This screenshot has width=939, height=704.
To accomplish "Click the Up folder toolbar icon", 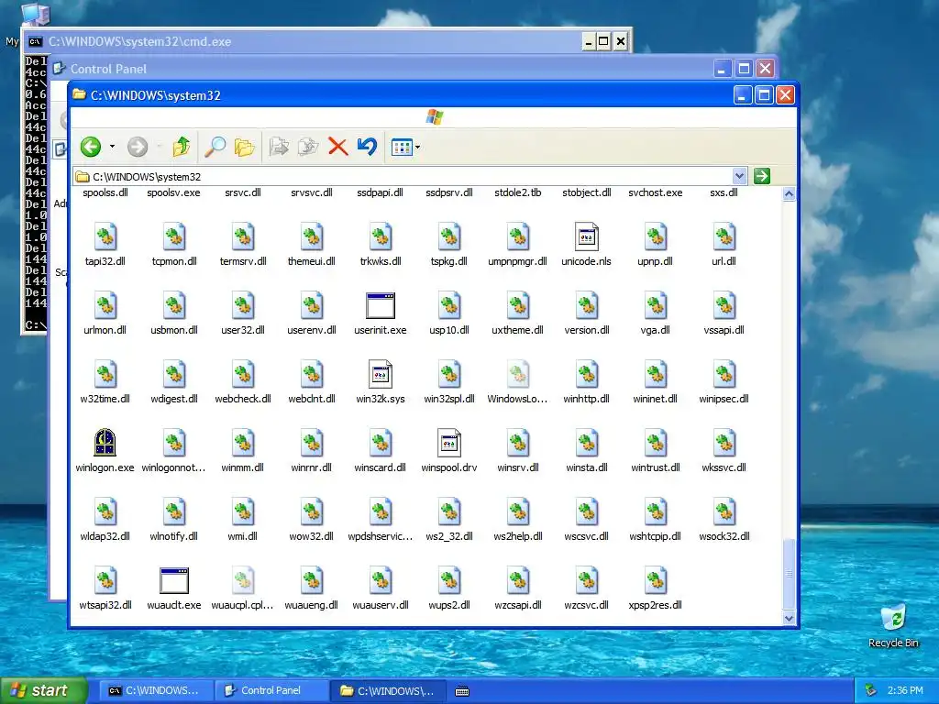I will pos(182,147).
